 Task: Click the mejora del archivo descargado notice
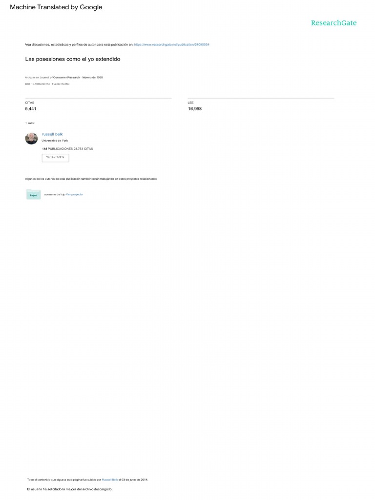coord(69,489)
